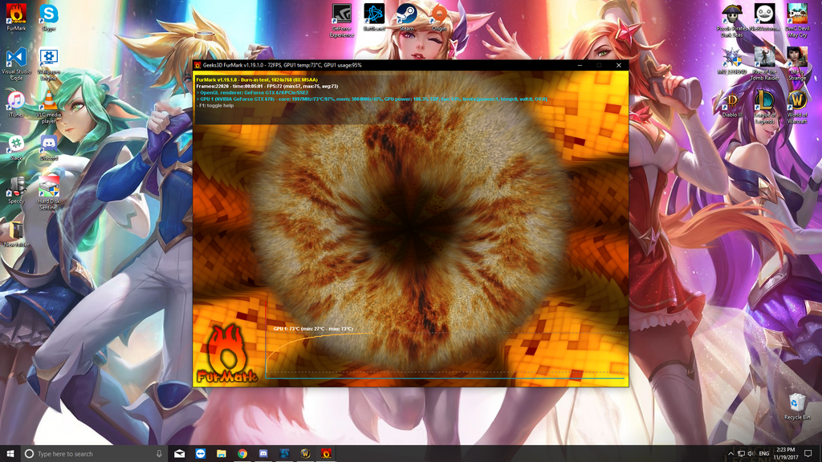Open the FurMark desktop shortcut
Image resolution: width=822 pixels, height=462 pixels.
tap(16, 18)
